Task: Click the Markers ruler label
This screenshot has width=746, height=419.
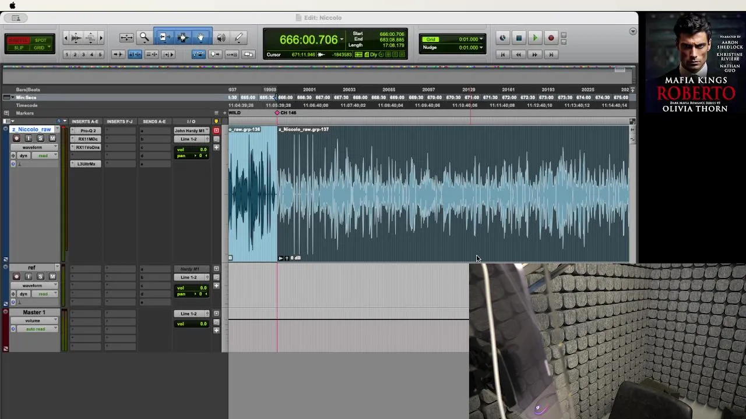Action: click(25, 113)
